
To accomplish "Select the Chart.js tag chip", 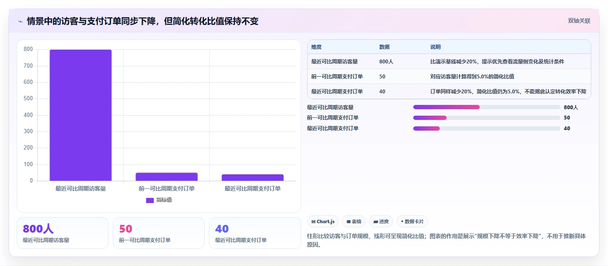I will [323, 221].
